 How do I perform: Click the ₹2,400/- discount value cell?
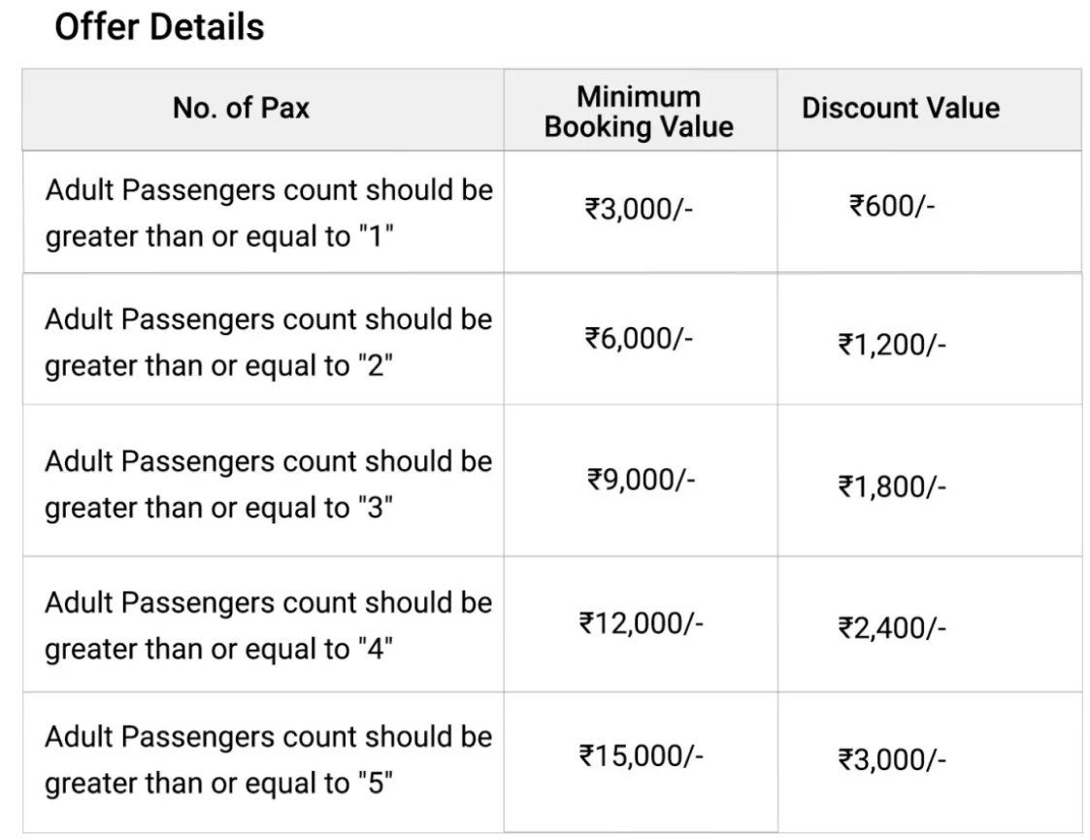click(892, 628)
